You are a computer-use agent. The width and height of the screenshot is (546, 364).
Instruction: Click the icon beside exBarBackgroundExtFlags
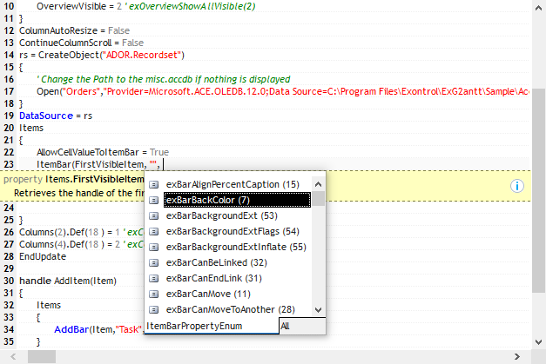(x=154, y=231)
